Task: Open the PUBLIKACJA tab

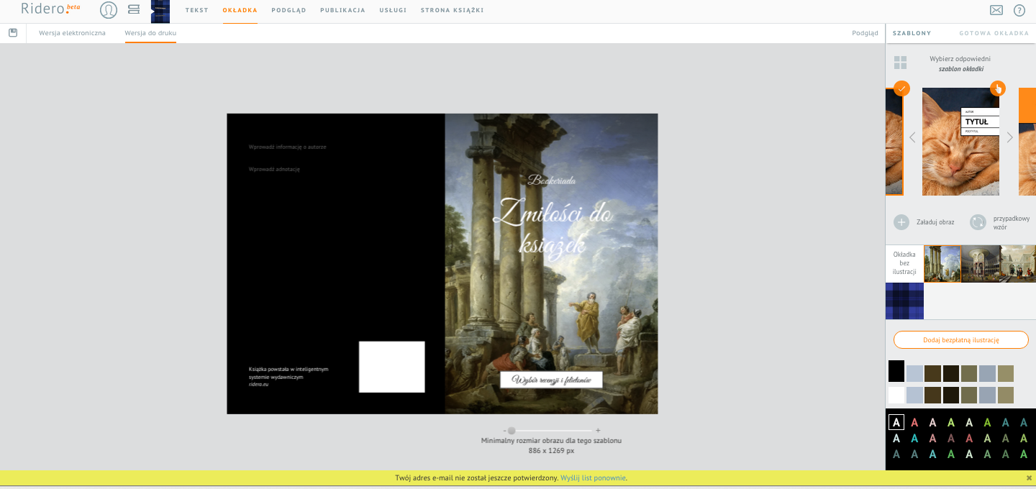Action: pos(342,11)
